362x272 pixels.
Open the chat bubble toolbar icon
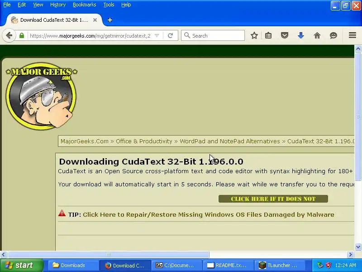click(333, 36)
